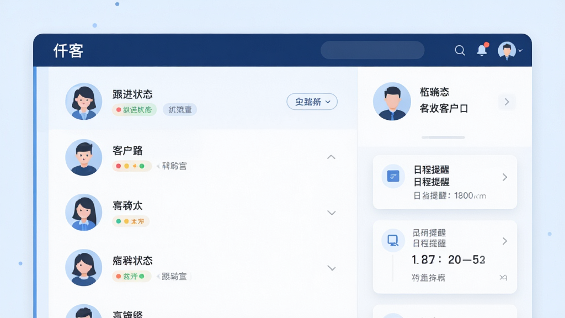Click the 仟客 logo in the header
Image resolution: width=565 pixels, height=318 pixels.
(68, 50)
